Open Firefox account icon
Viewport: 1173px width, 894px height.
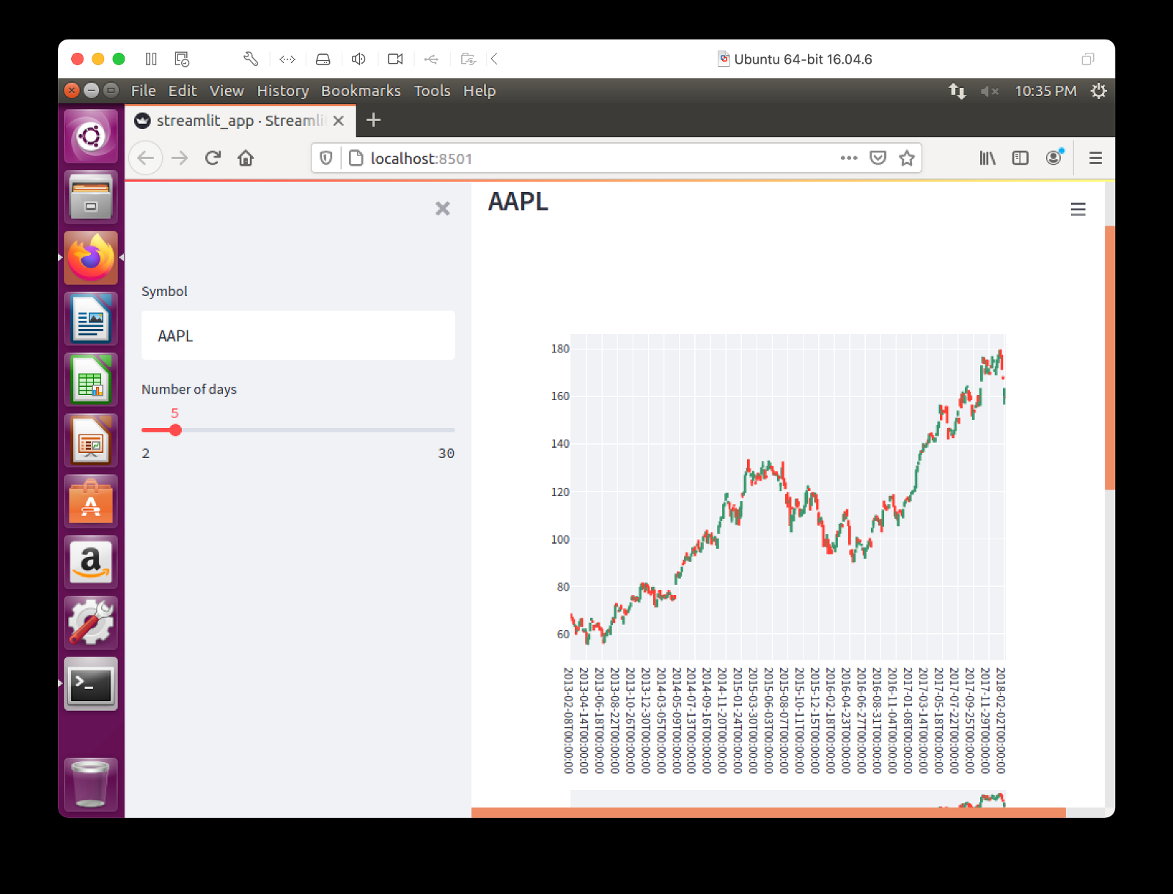point(1054,157)
